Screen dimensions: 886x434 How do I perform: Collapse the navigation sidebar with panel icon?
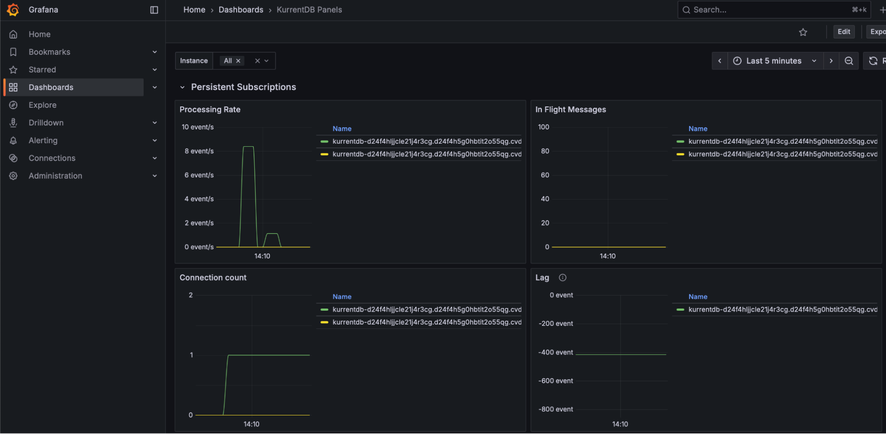click(x=154, y=9)
